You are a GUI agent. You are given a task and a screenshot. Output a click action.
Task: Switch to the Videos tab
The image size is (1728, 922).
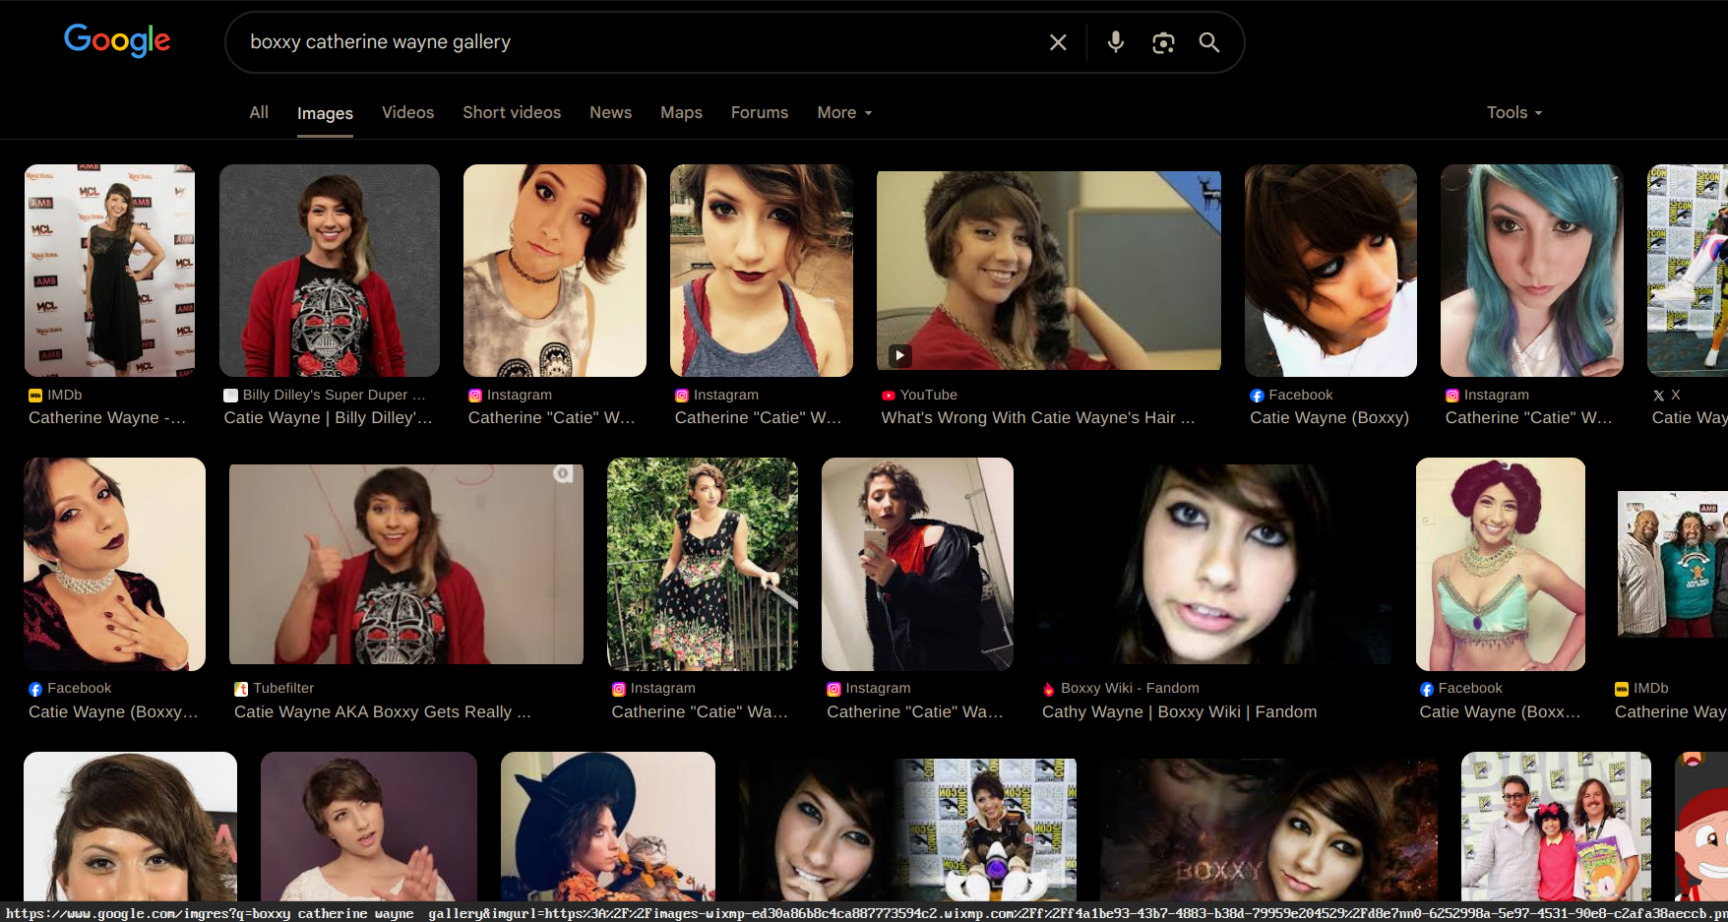click(407, 112)
